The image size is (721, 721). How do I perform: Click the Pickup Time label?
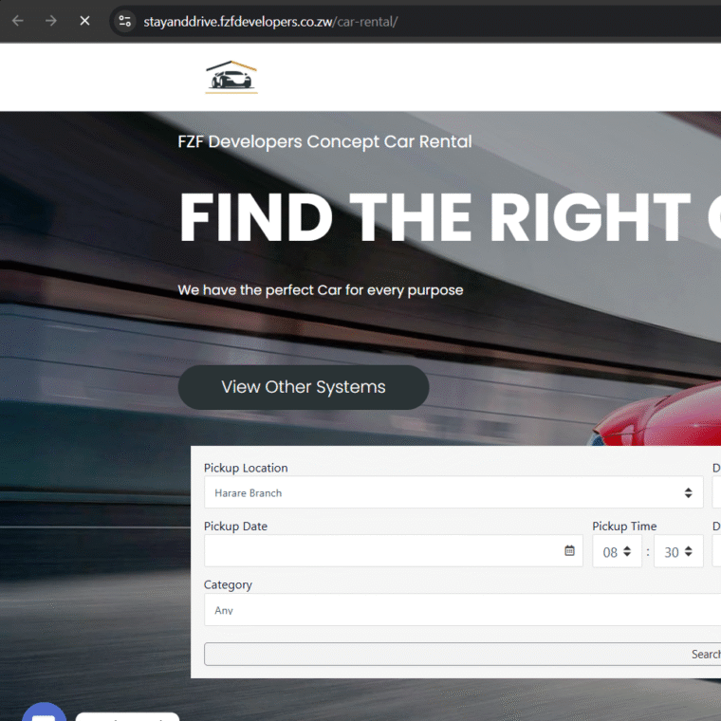point(624,526)
